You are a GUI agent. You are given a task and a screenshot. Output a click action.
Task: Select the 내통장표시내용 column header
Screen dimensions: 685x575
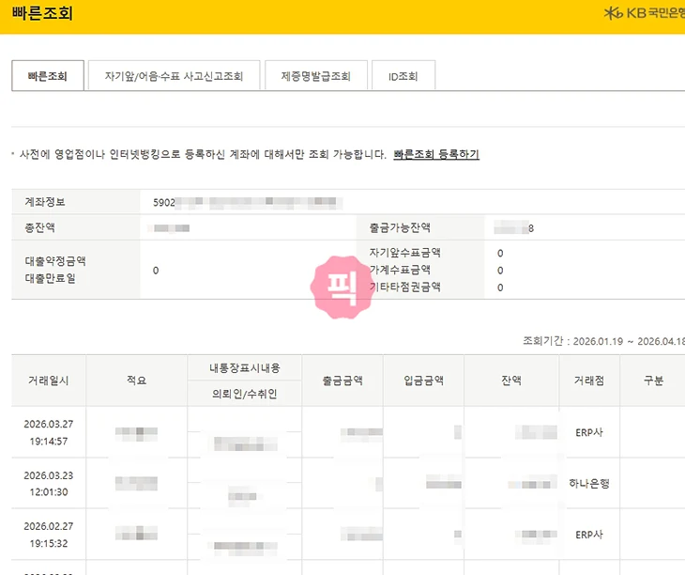245,367
